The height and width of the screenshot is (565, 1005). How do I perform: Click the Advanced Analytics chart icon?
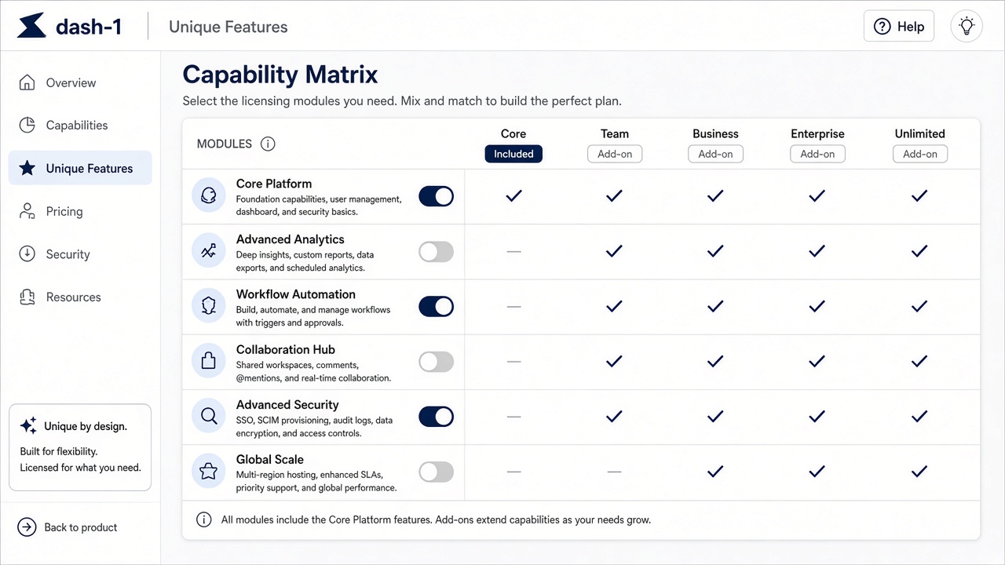tap(209, 251)
